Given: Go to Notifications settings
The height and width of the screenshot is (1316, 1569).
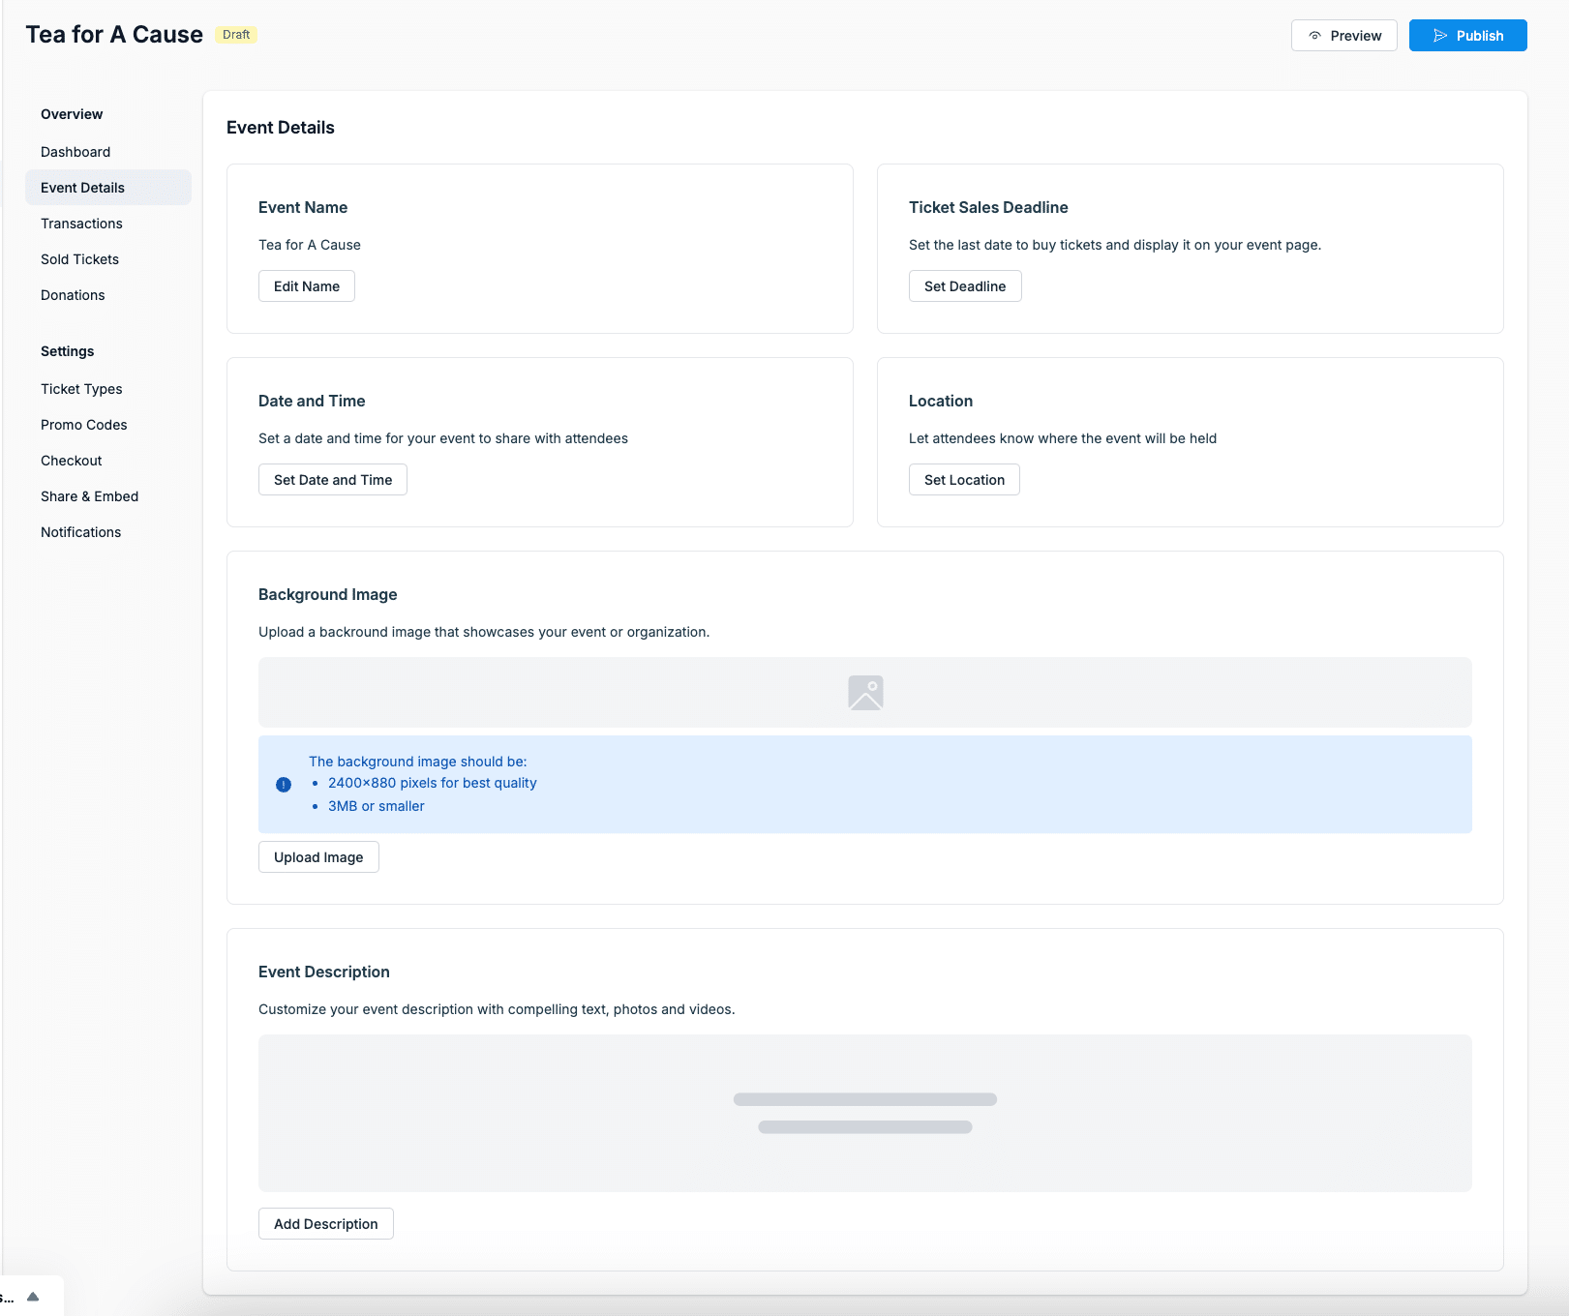Looking at the screenshot, I should pos(80,532).
